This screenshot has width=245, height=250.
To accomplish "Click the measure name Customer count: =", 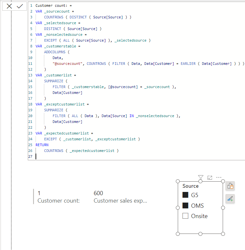I will [54, 5].
